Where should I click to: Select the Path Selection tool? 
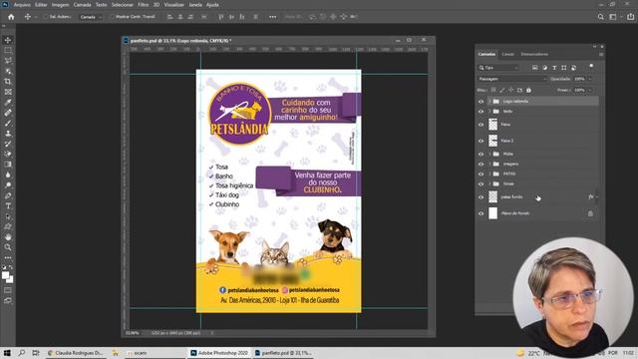tap(8, 216)
